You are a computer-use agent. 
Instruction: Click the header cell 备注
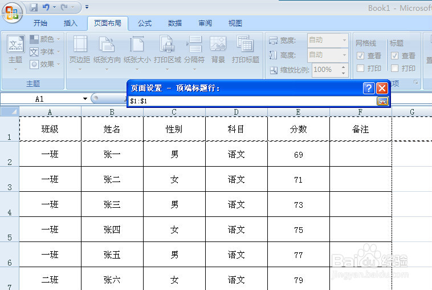tap(361, 129)
